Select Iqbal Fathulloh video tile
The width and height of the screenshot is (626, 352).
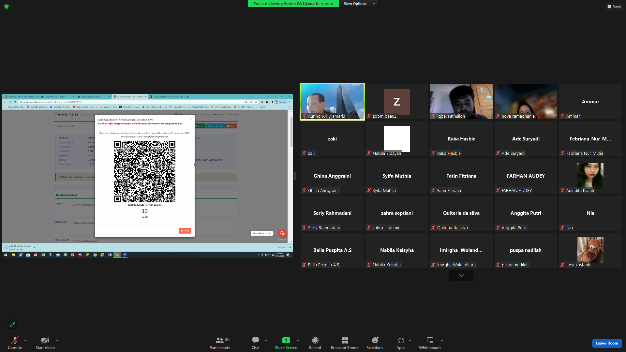[x=461, y=102]
